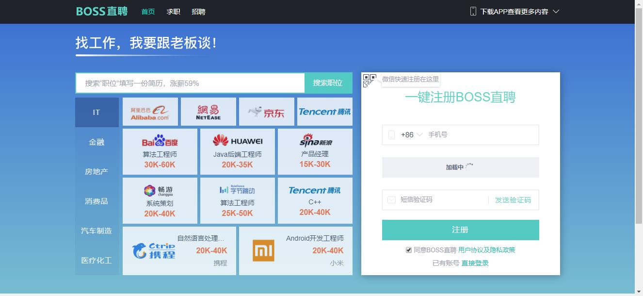Switch to the 求职 menu item
Screen dimensions: 643x296
click(x=173, y=11)
